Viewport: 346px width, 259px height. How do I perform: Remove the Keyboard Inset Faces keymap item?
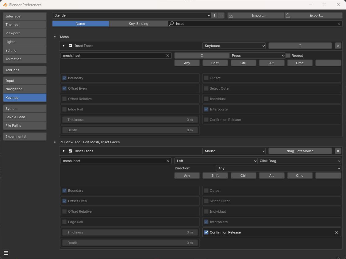[338, 46]
